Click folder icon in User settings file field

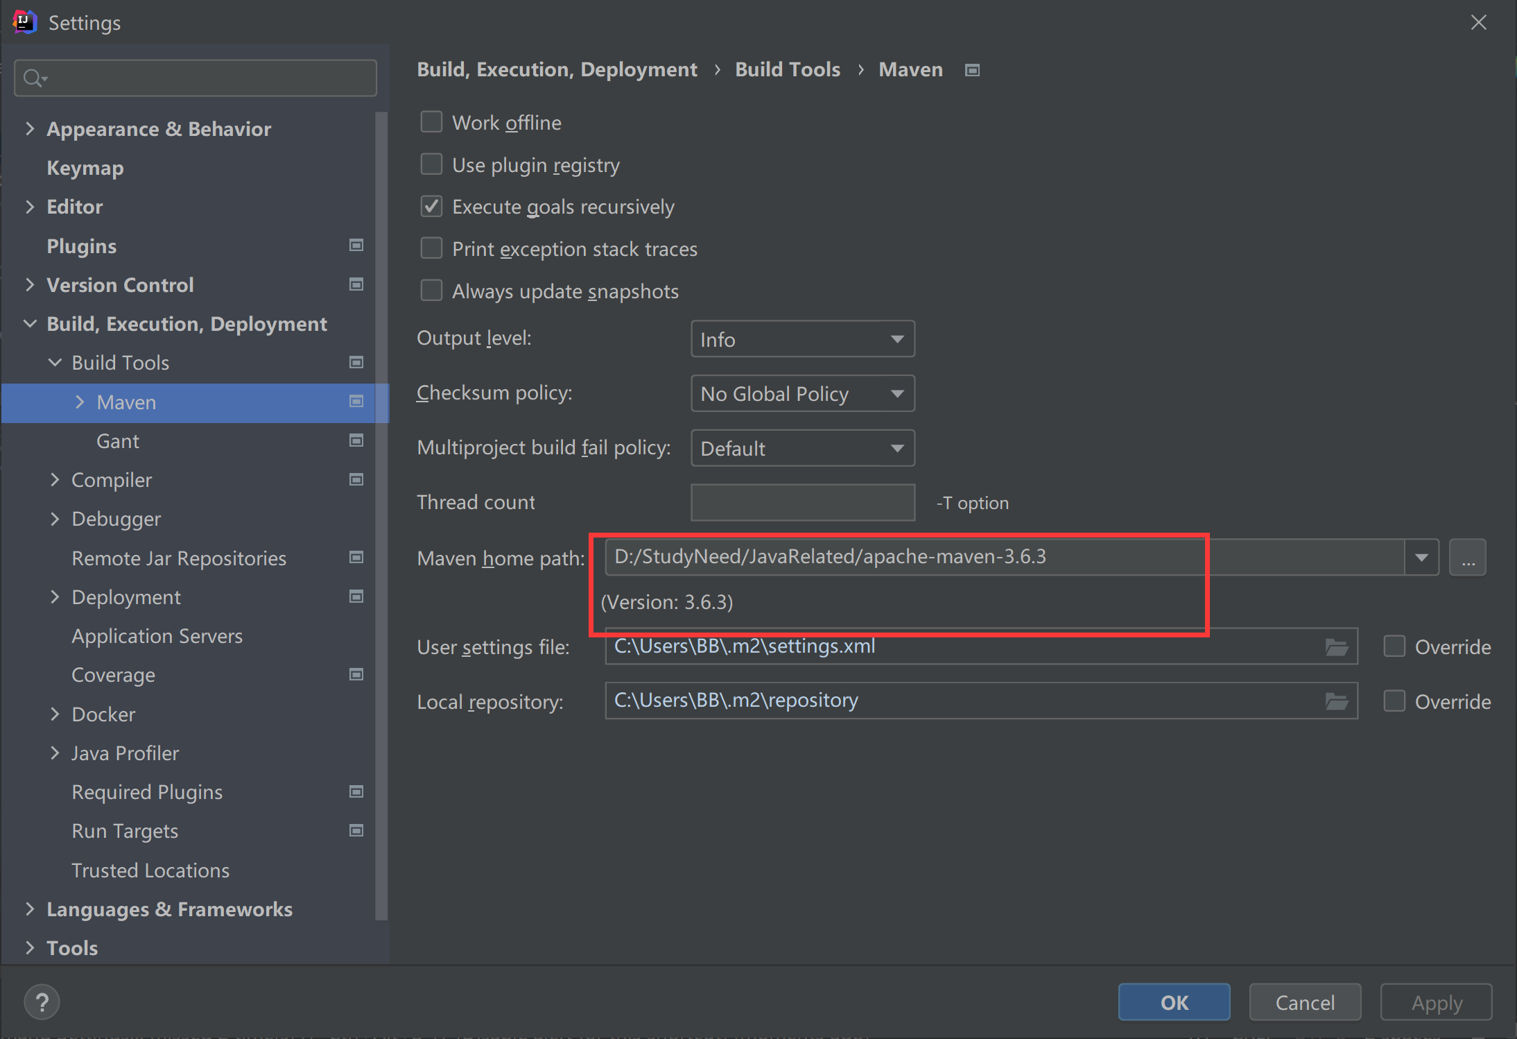[1336, 647]
